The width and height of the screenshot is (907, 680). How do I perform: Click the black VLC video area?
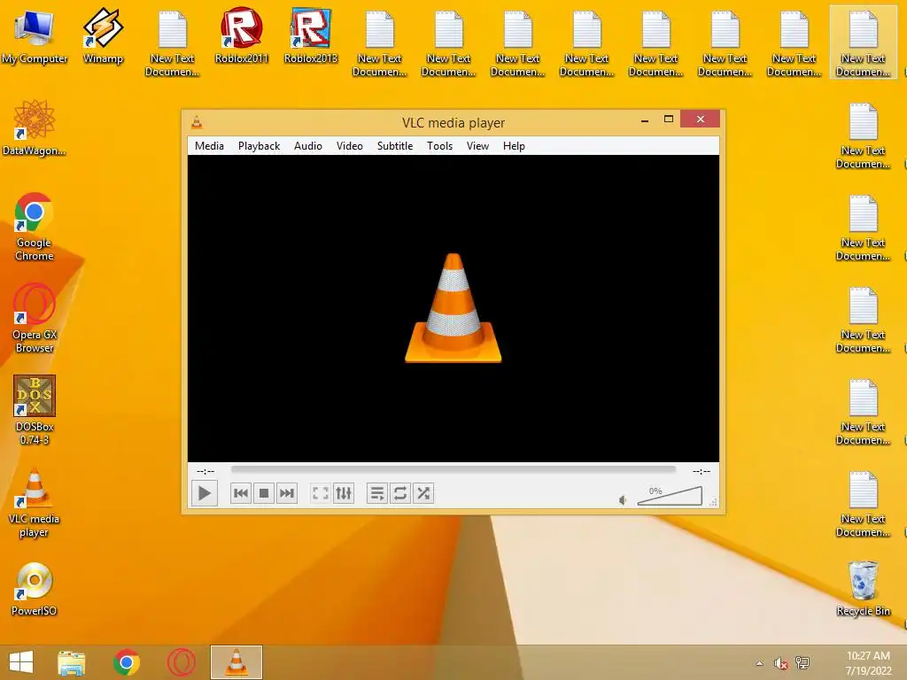tap(453, 308)
